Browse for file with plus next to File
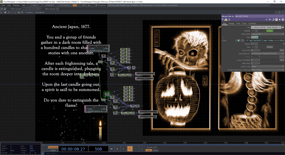 pyautogui.click(x=283, y=27)
